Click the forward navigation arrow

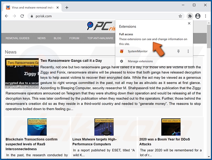pyautogui.click(x=14, y=16)
